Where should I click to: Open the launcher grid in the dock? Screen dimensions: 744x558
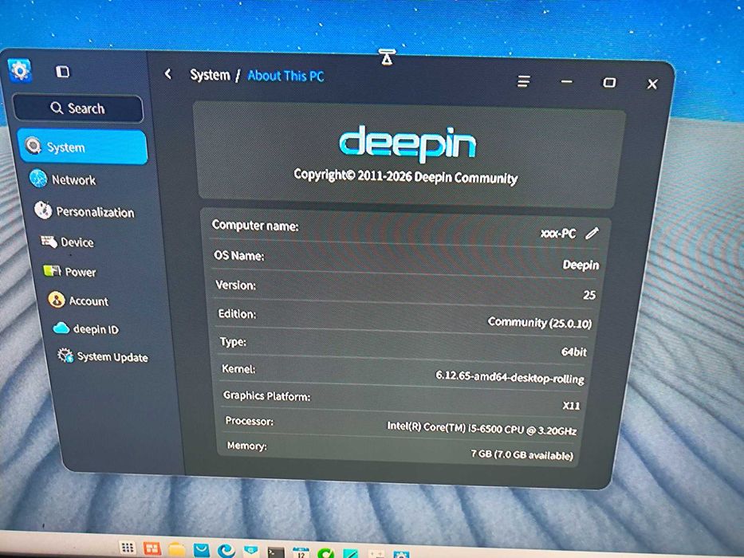tap(127, 548)
